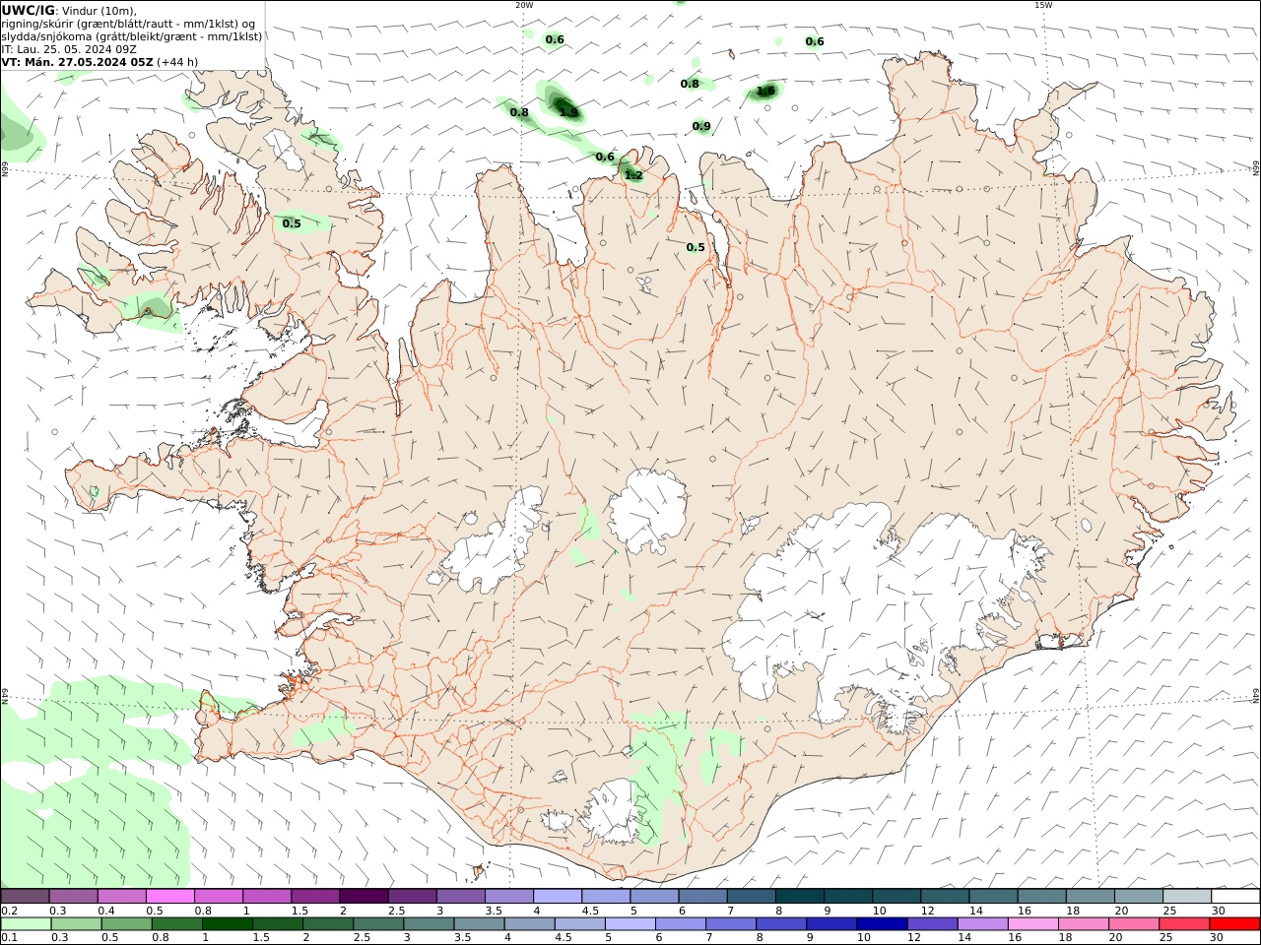
Task: Click the Vindur (10m) caption text
Action: pyautogui.click(x=99, y=11)
